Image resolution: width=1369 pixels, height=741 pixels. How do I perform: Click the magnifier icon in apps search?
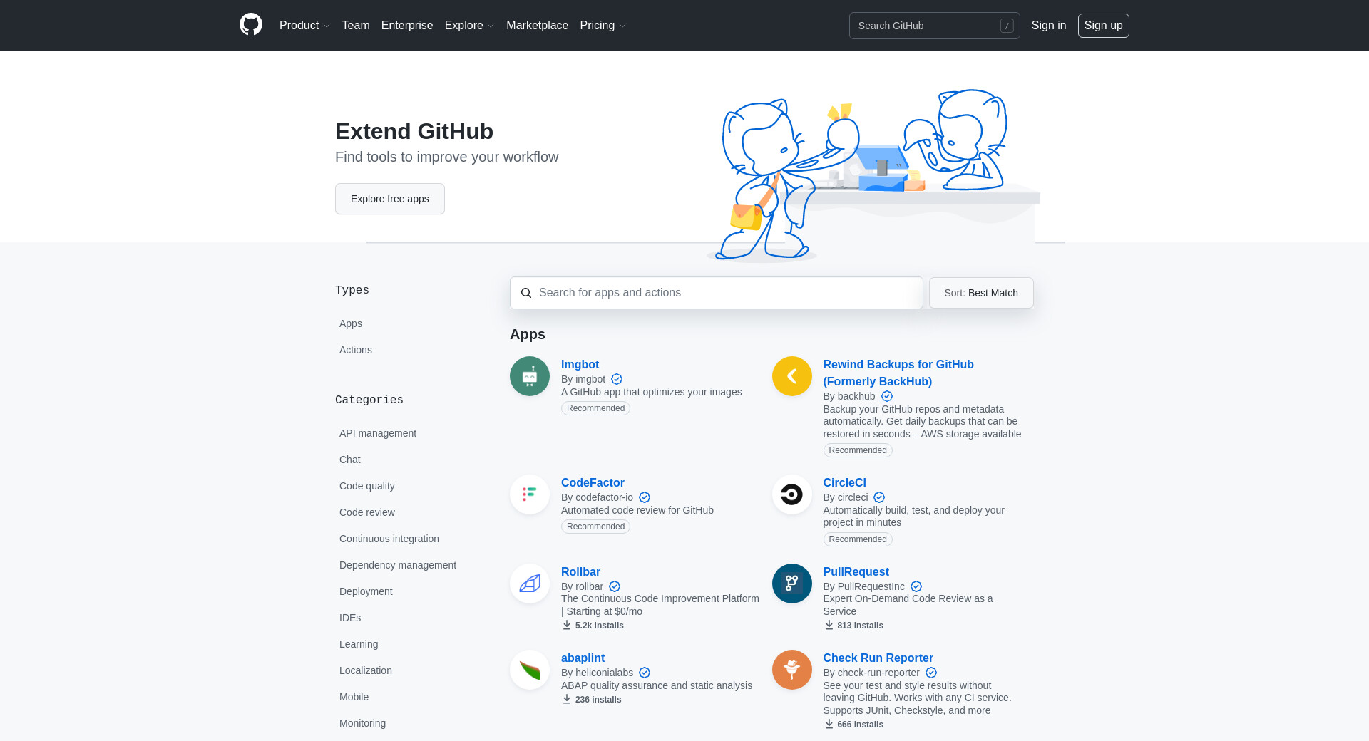click(x=526, y=293)
